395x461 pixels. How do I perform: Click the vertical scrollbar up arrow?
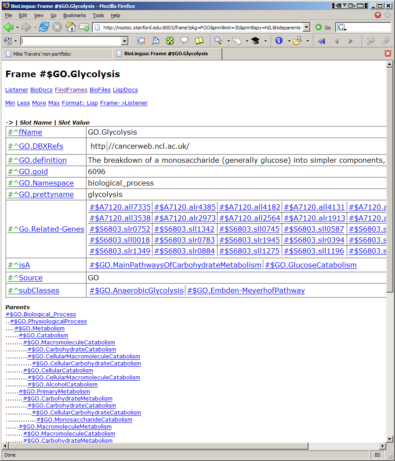point(389,64)
